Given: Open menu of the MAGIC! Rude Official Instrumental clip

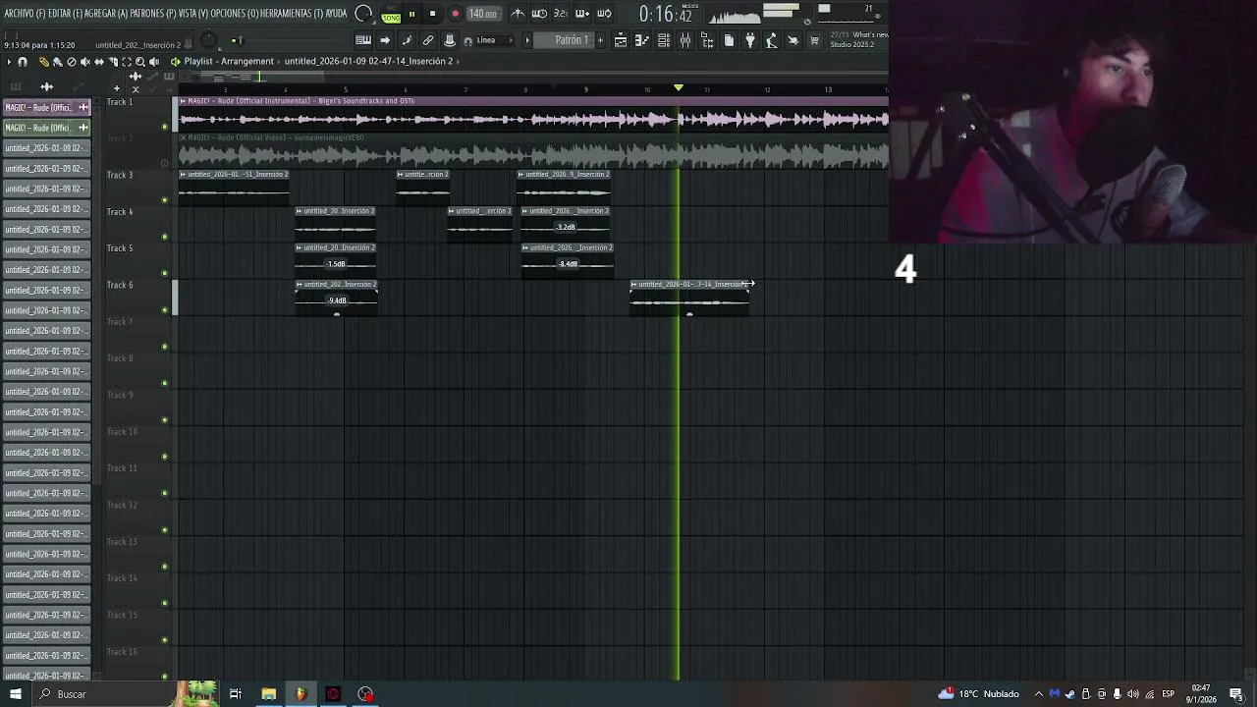Looking at the screenshot, I should [x=183, y=101].
